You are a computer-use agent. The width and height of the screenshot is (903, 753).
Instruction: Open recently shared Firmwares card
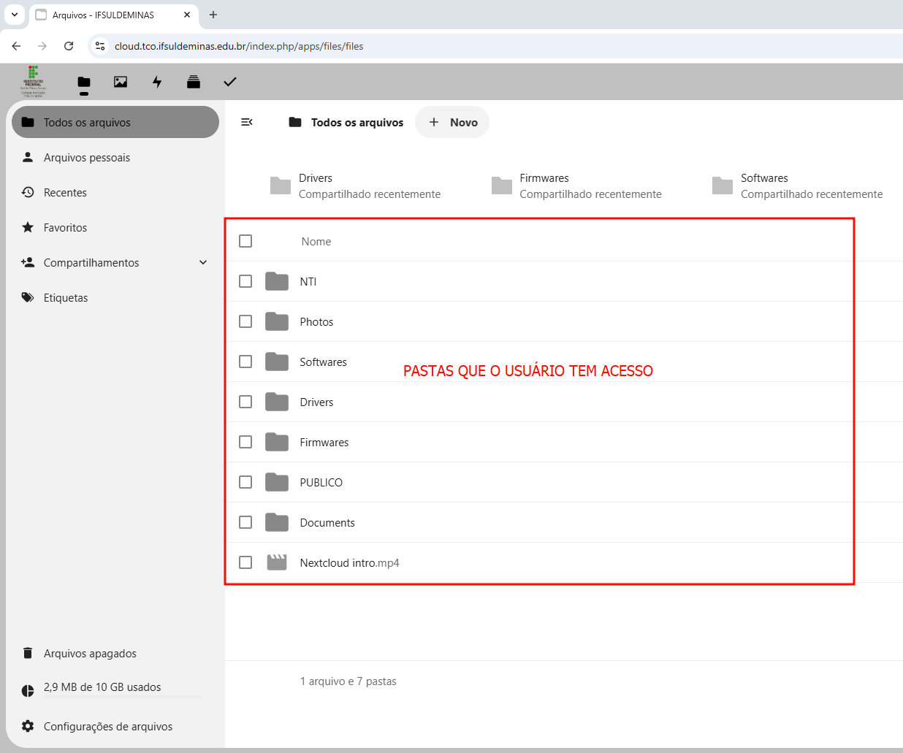click(x=577, y=186)
